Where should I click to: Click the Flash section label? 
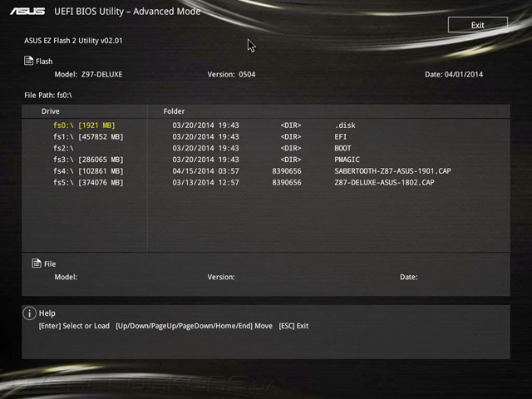[44, 62]
